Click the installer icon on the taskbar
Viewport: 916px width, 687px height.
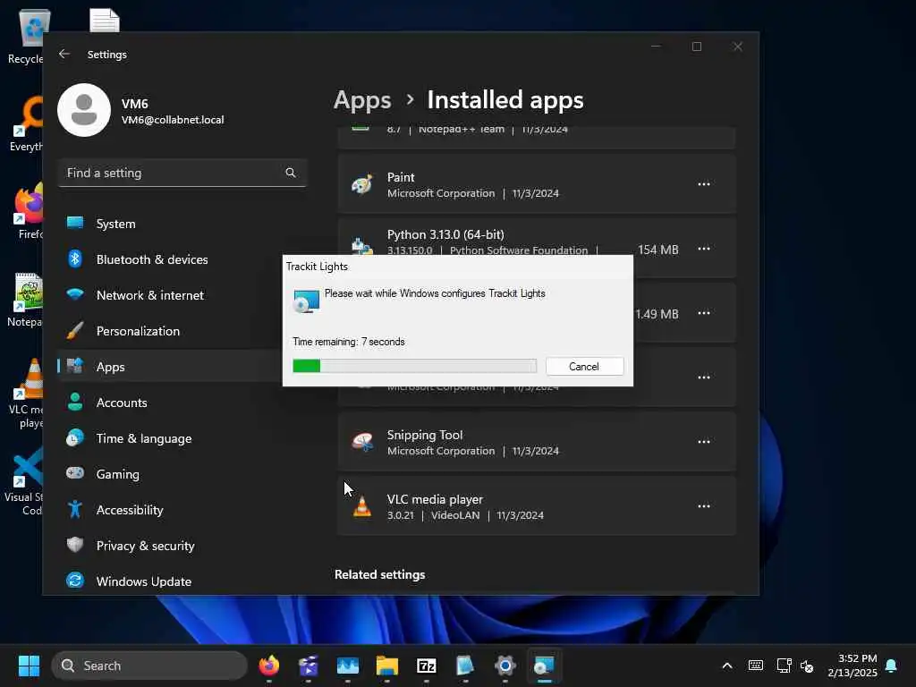tap(545, 666)
